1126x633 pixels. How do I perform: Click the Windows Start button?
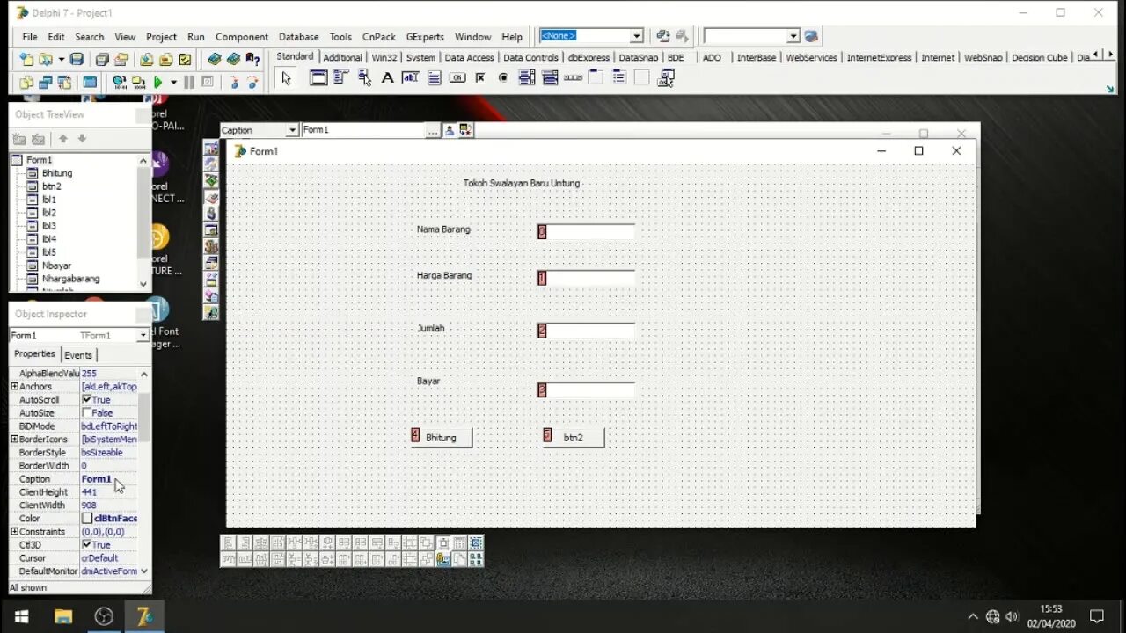21,616
